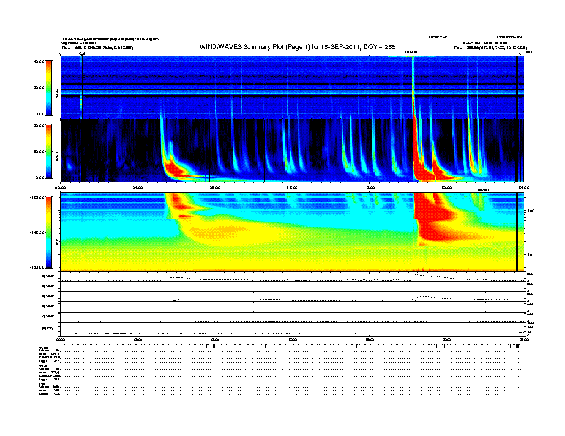Click the 30.00 label on RAD1 color scale
565x436 pixels.
pos(39,152)
